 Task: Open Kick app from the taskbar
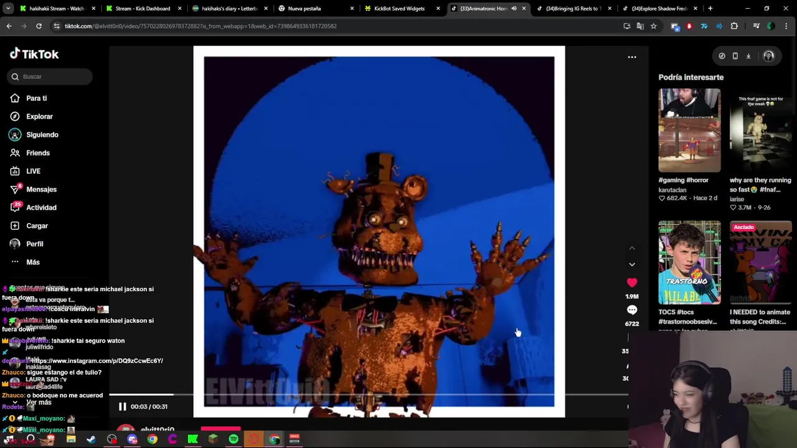(x=193, y=439)
